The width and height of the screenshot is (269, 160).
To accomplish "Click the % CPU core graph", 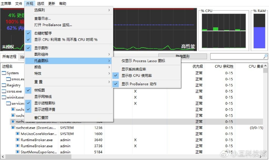I will click(224, 31).
